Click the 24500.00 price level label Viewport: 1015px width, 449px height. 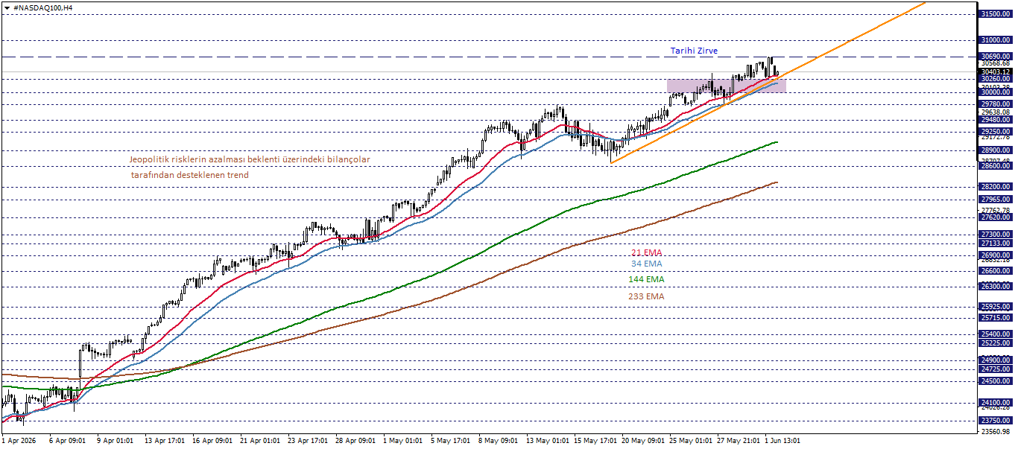point(996,381)
